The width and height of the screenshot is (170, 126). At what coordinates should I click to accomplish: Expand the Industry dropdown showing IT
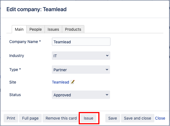pyautogui.click(x=81, y=56)
